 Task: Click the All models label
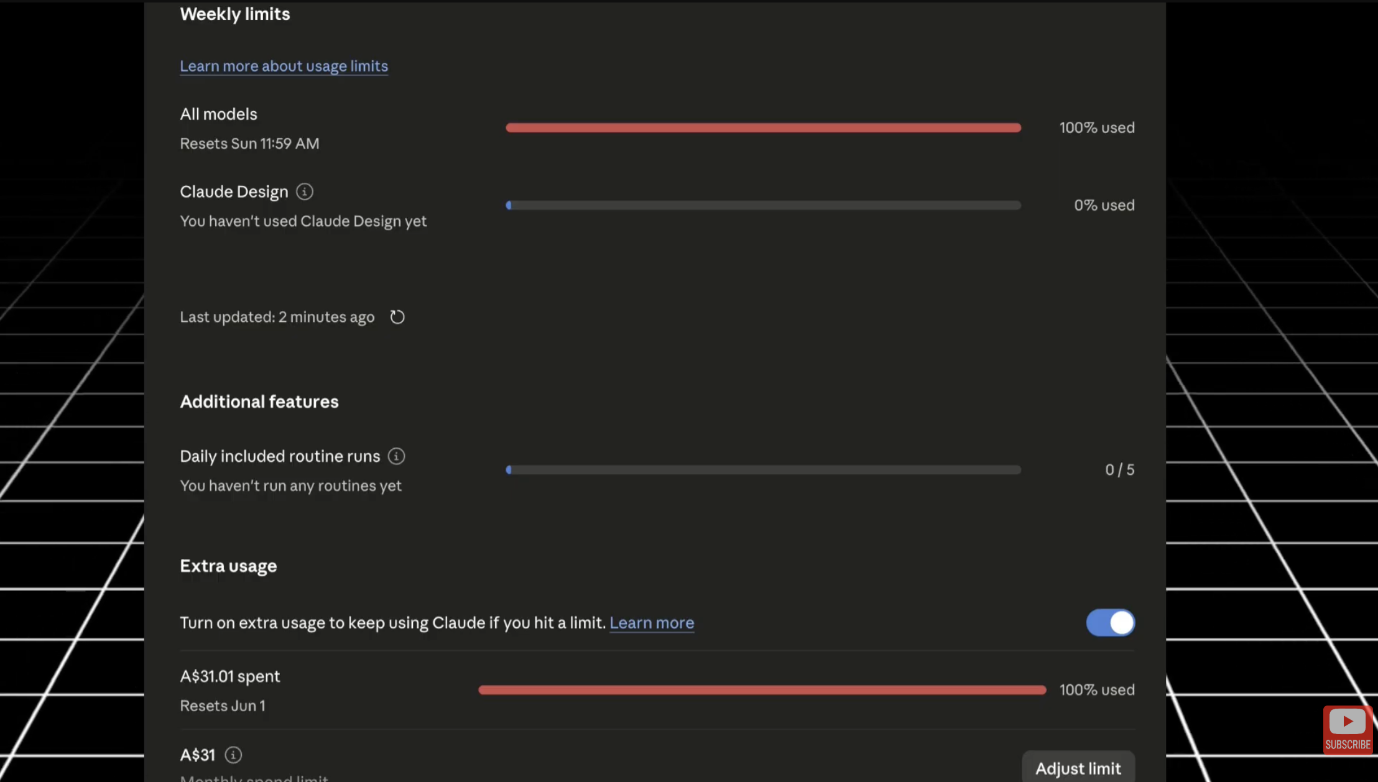click(218, 114)
